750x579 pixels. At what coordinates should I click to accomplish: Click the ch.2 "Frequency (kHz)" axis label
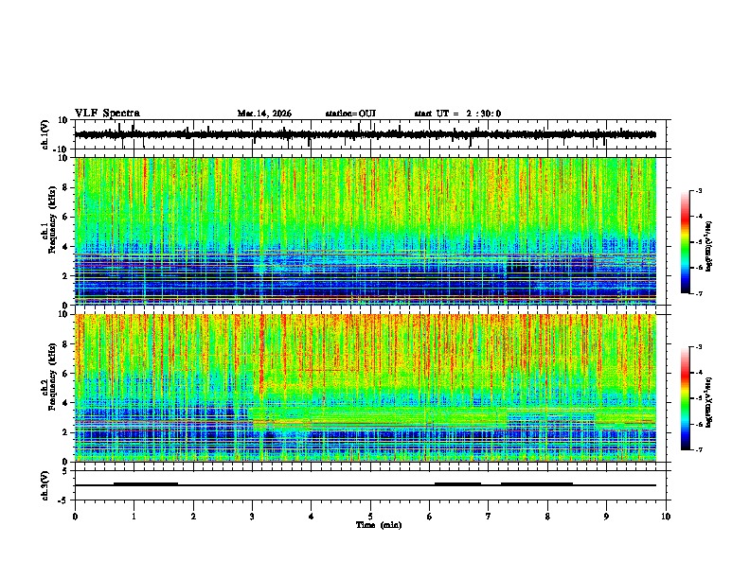tap(53, 377)
